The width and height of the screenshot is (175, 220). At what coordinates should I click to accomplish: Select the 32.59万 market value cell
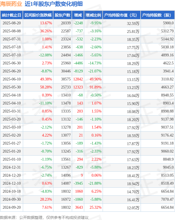pos(133,23)
